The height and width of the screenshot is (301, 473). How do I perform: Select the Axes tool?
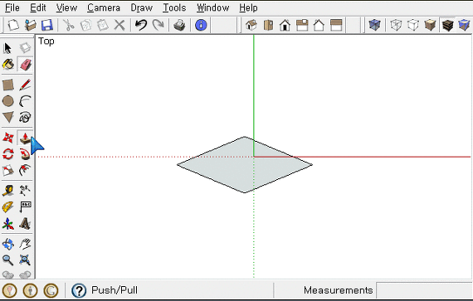8,224
